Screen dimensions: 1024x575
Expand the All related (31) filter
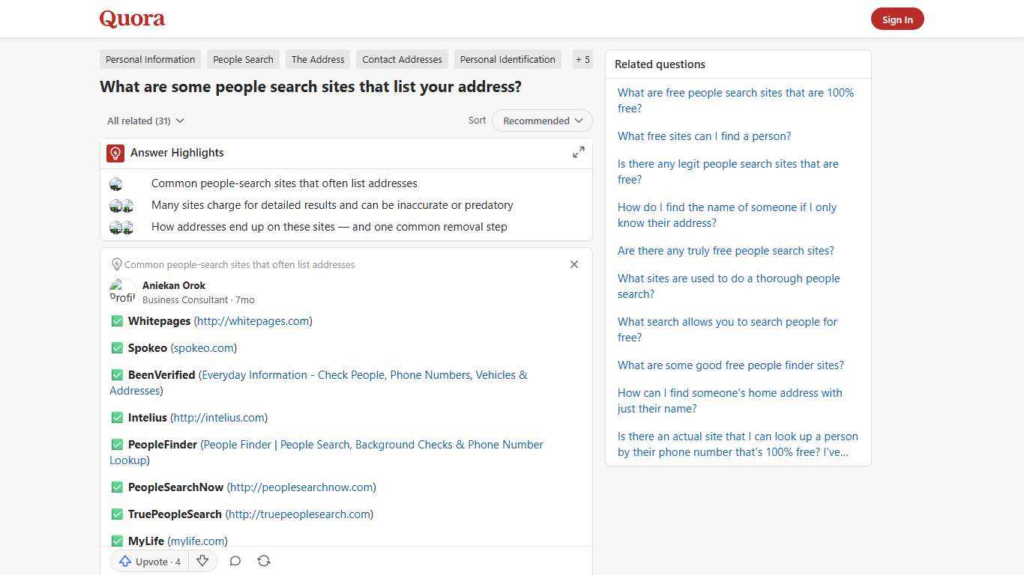(x=145, y=121)
